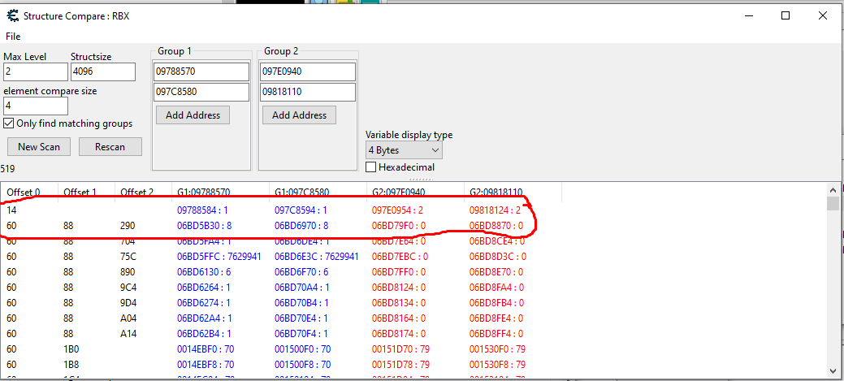844x381 pixels.
Task: Click value 001500F8 : 70
Action: click(x=302, y=364)
